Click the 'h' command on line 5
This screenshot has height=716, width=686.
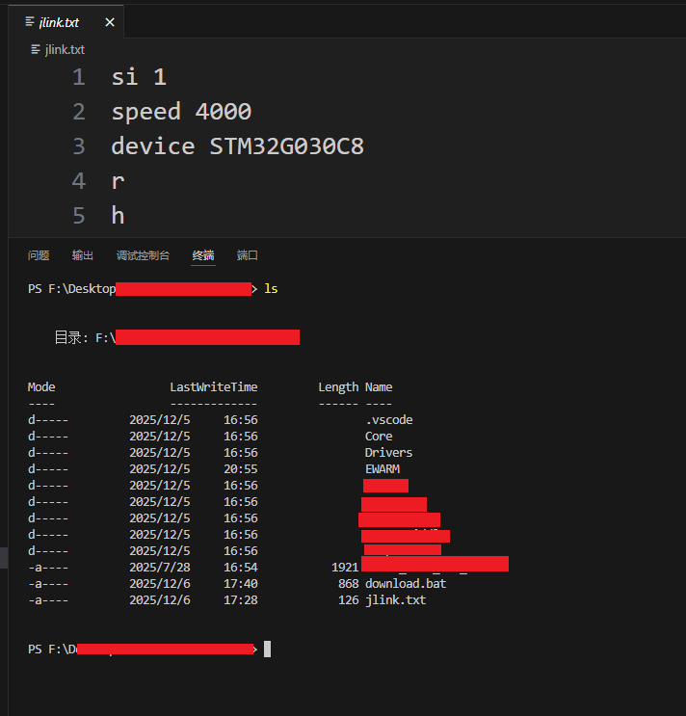click(118, 215)
